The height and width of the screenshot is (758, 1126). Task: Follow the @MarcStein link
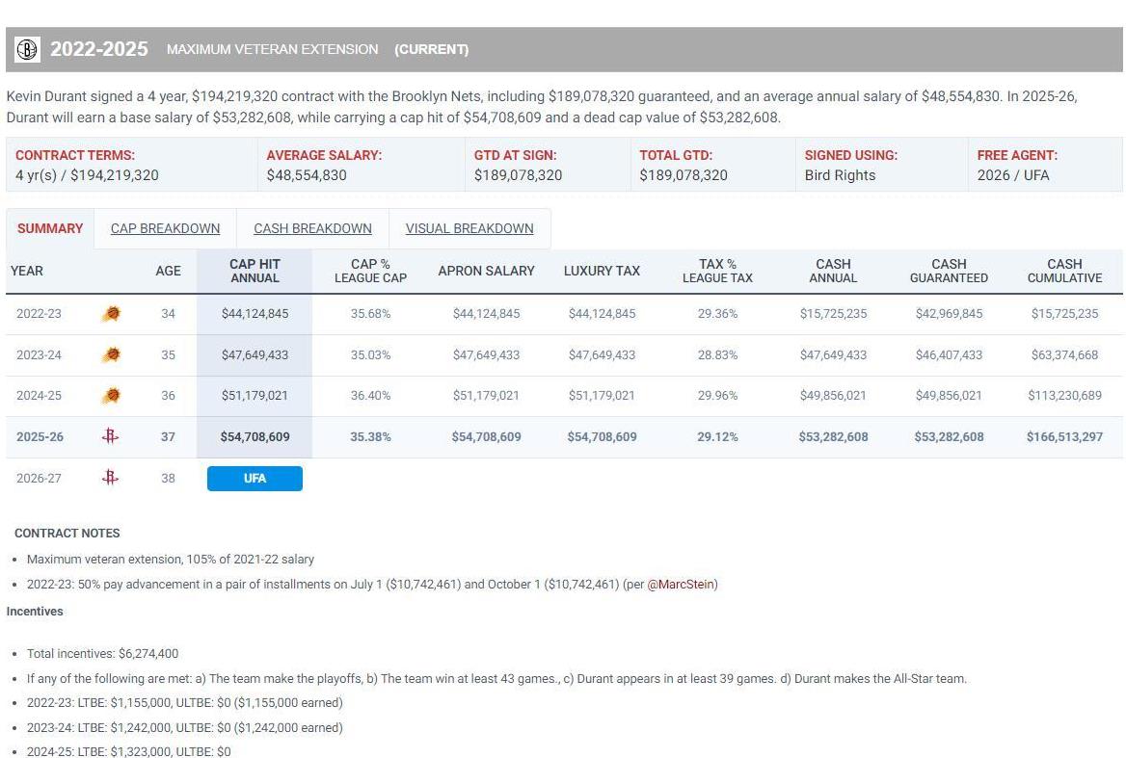click(682, 584)
